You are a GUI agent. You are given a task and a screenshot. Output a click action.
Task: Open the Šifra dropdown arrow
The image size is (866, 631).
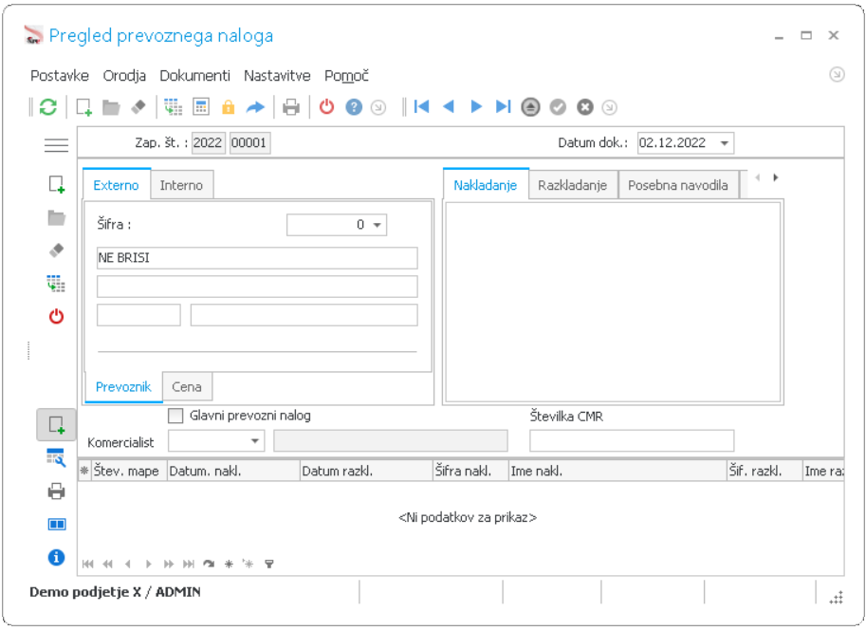pos(378,225)
